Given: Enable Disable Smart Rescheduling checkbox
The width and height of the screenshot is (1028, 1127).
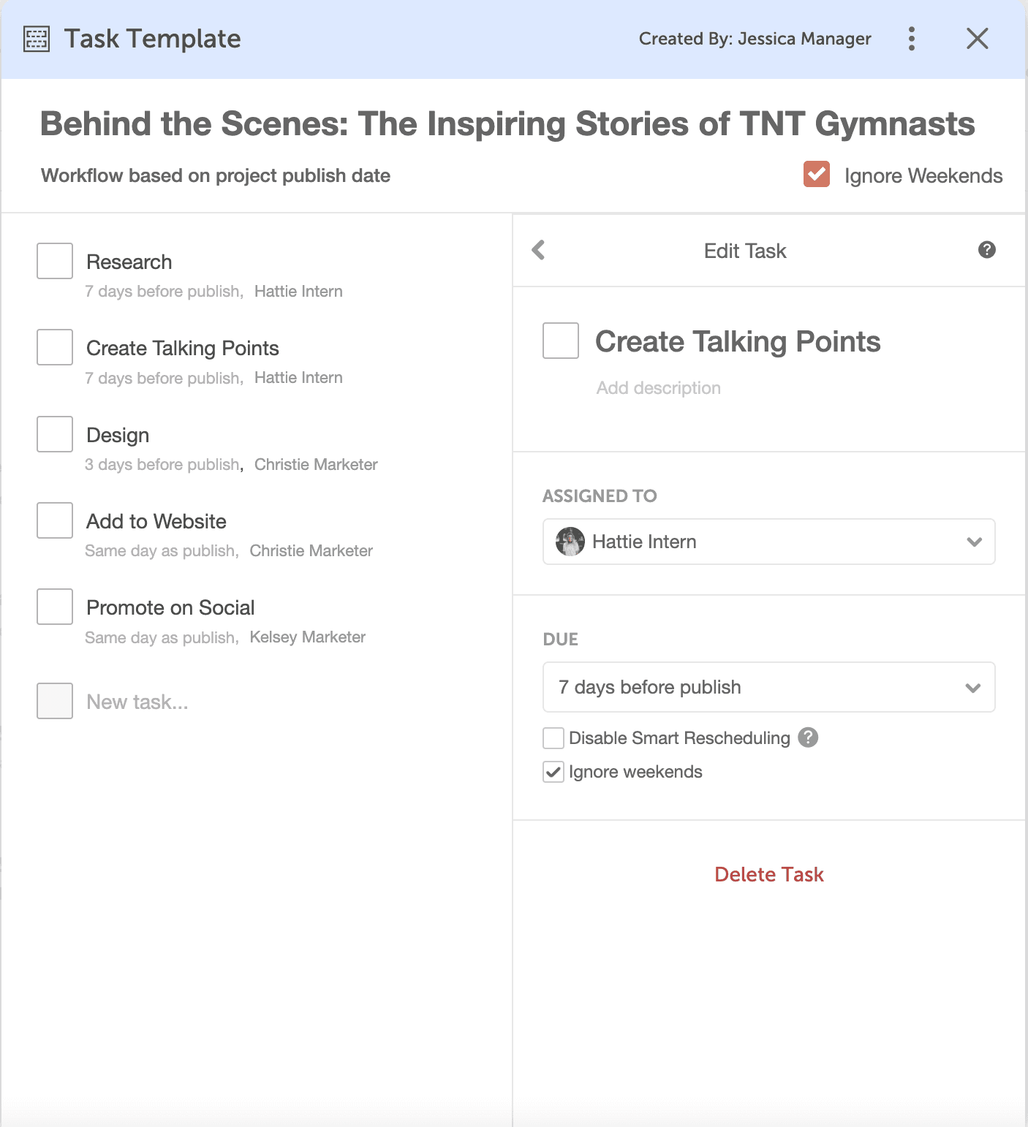Looking at the screenshot, I should 553,738.
